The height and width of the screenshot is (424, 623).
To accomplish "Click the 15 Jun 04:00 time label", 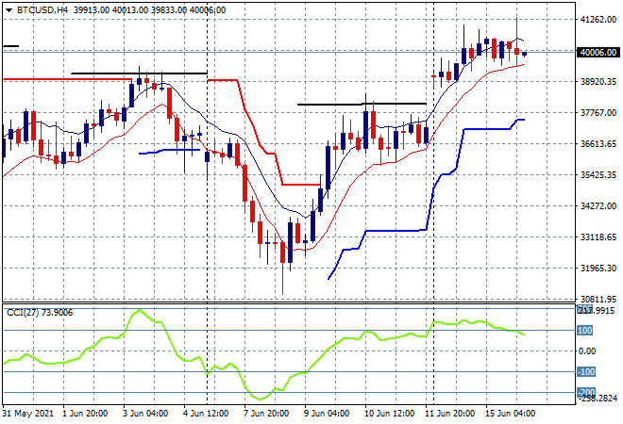I will (x=510, y=414).
